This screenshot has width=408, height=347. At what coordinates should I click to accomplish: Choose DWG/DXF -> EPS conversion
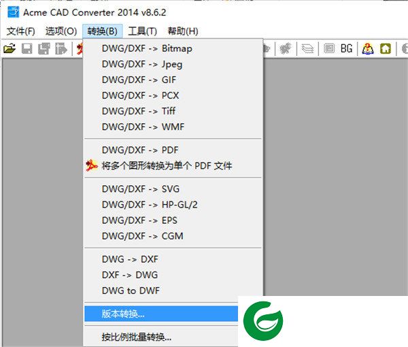(173, 220)
